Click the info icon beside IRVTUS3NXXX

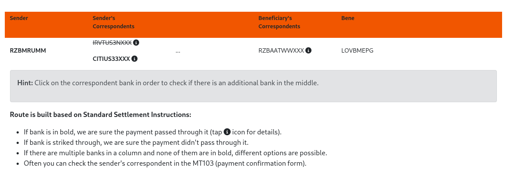pyautogui.click(x=136, y=43)
